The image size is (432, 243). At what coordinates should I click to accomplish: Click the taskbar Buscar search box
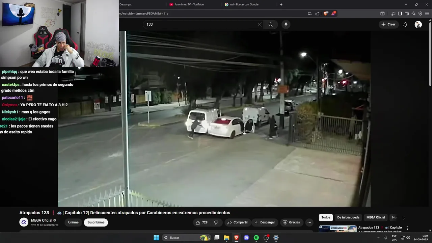[187, 238]
